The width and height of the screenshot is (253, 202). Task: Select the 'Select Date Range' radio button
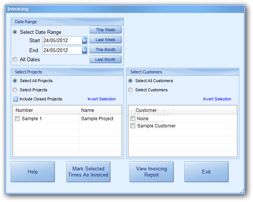click(x=15, y=32)
